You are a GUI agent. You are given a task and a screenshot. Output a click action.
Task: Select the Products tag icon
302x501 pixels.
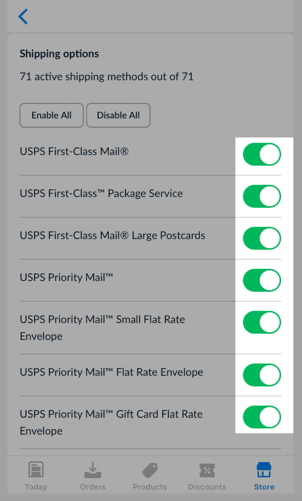point(149,469)
